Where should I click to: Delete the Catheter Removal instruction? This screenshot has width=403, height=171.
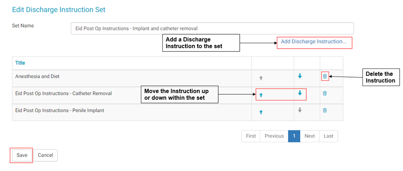(x=324, y=94)
